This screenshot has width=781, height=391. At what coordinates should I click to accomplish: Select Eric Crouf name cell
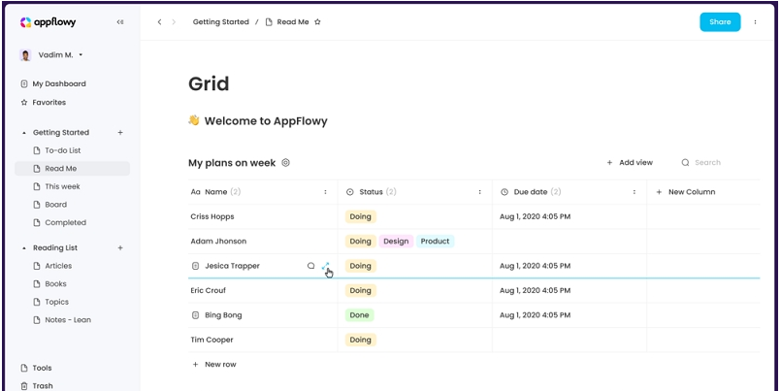click(x=263, y=290)
